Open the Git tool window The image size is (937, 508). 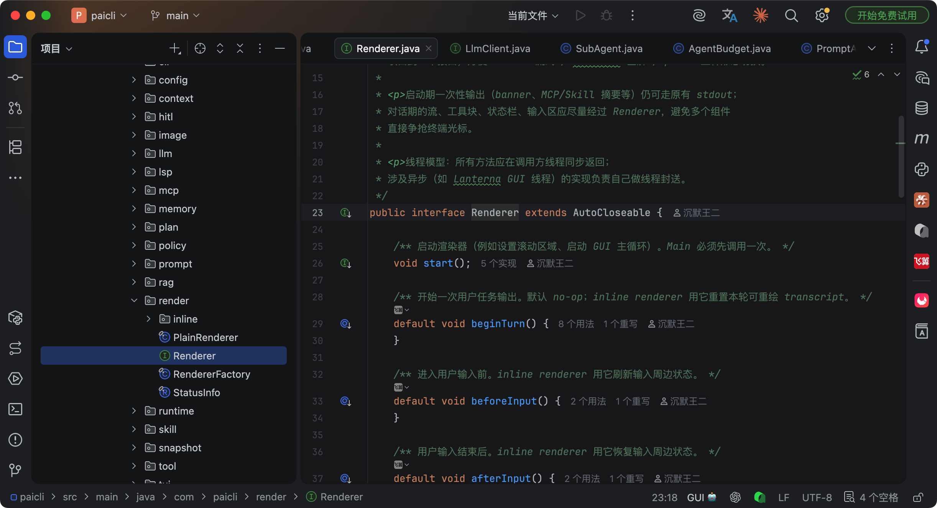[15, 470]
